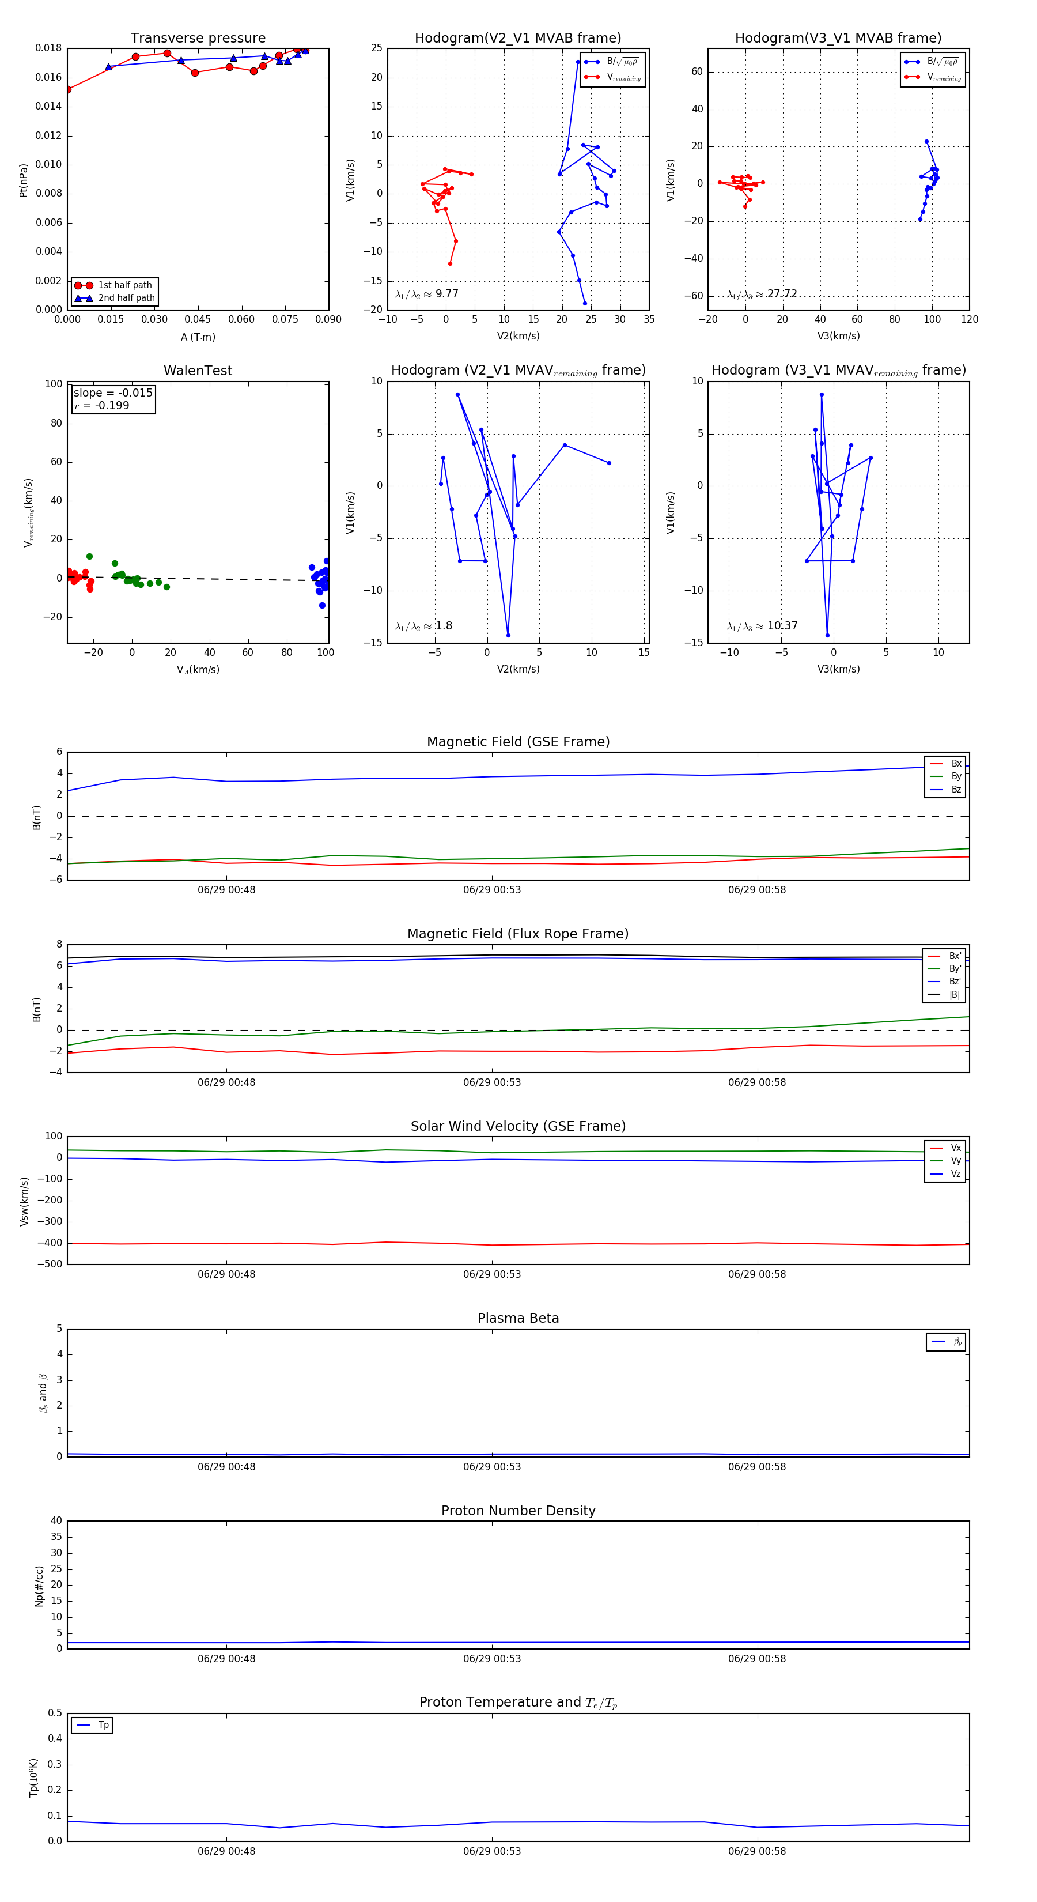Click the 'A (T·m)' x-axis label
This screenshot has width=1037, height=1902.
coord(198,337)
